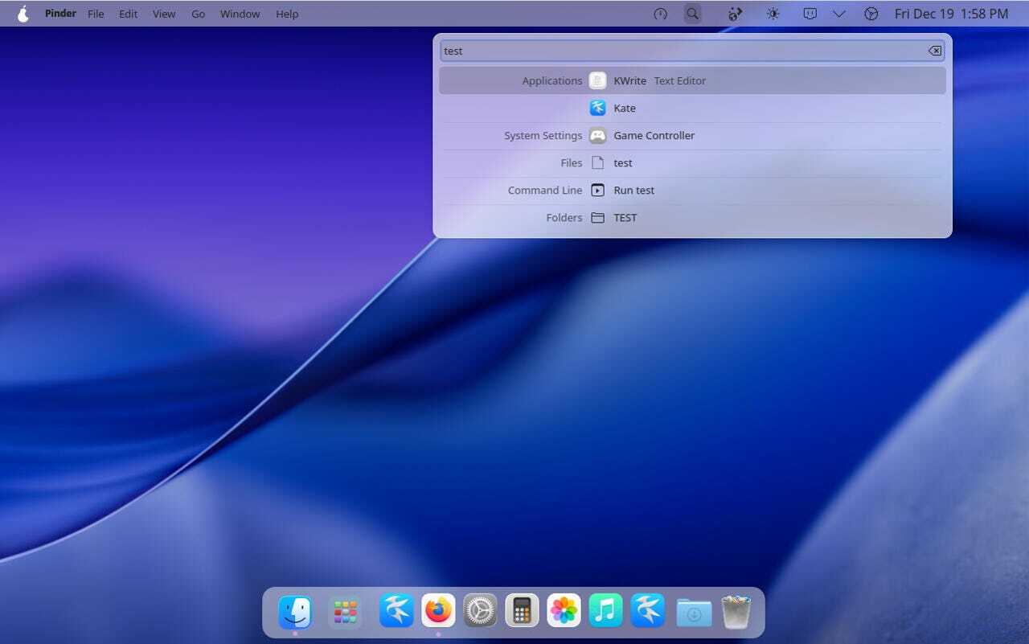This screenshot has width=1029, height=644.
Task: Open the colorful flower Photos app
Action: tap(564, 611)
